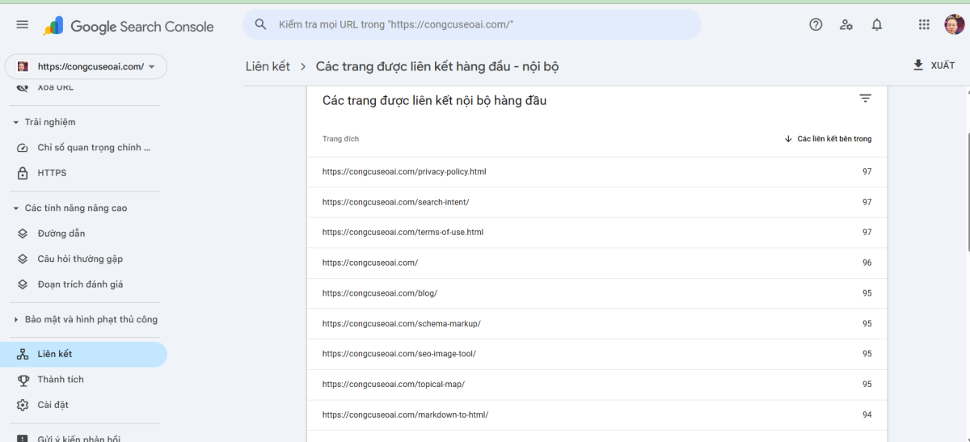The image size is (970, 442).
Task: Open the hamburger main menu
Action: [x=23, y=25]
